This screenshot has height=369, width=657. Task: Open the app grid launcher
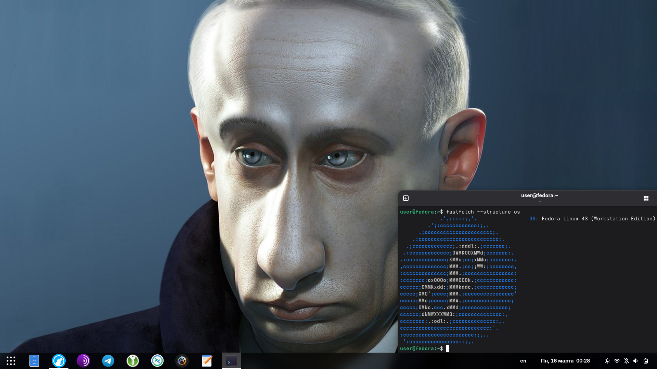[x=11, y=361]
